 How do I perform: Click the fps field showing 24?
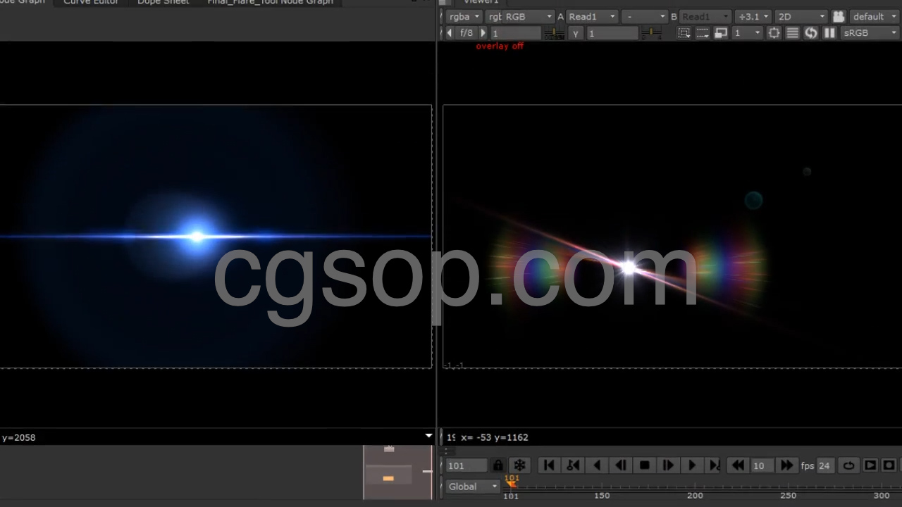coord(824,465)
